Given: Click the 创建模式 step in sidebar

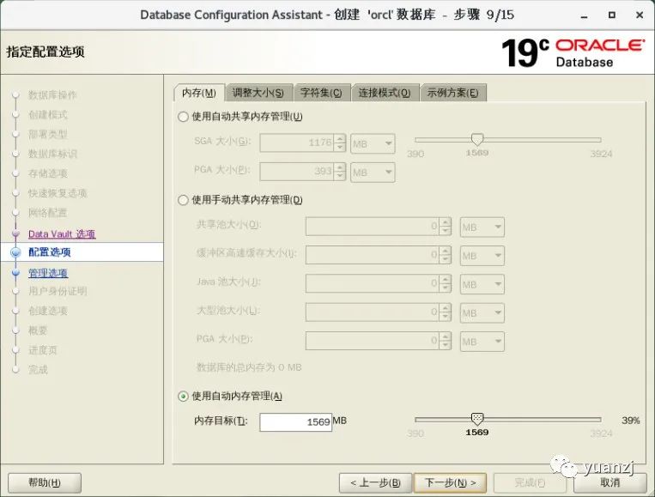Looking at the screenshot, I should point(47,115).
